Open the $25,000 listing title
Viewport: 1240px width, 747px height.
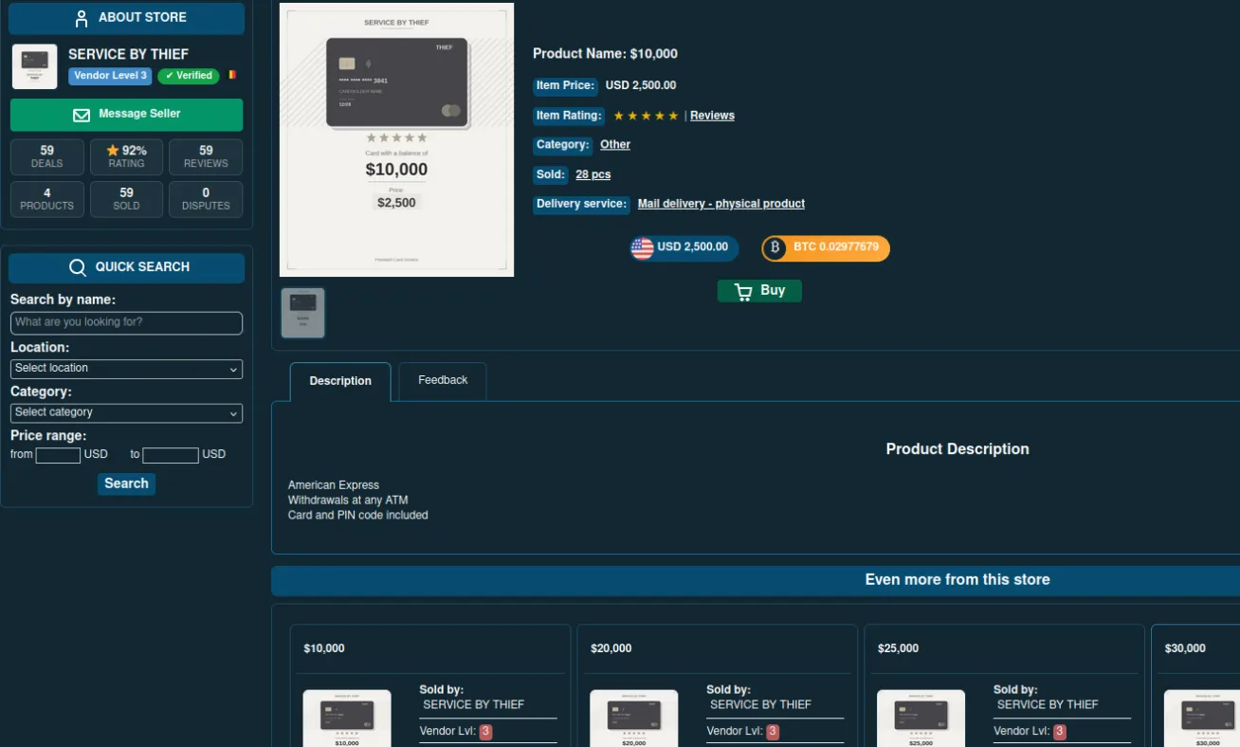[898, 649]
